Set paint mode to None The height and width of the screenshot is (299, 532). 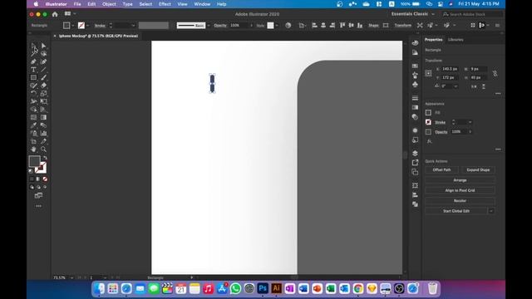[x=45, y=179]
